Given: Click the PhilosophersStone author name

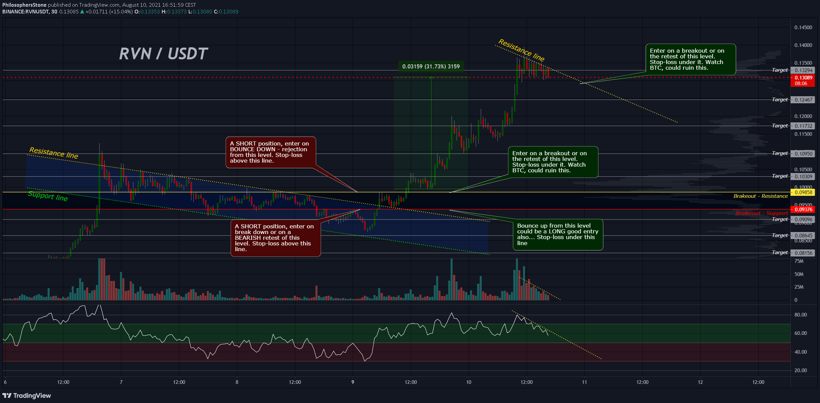Looking at the screenshot, I should pos(24,5).
